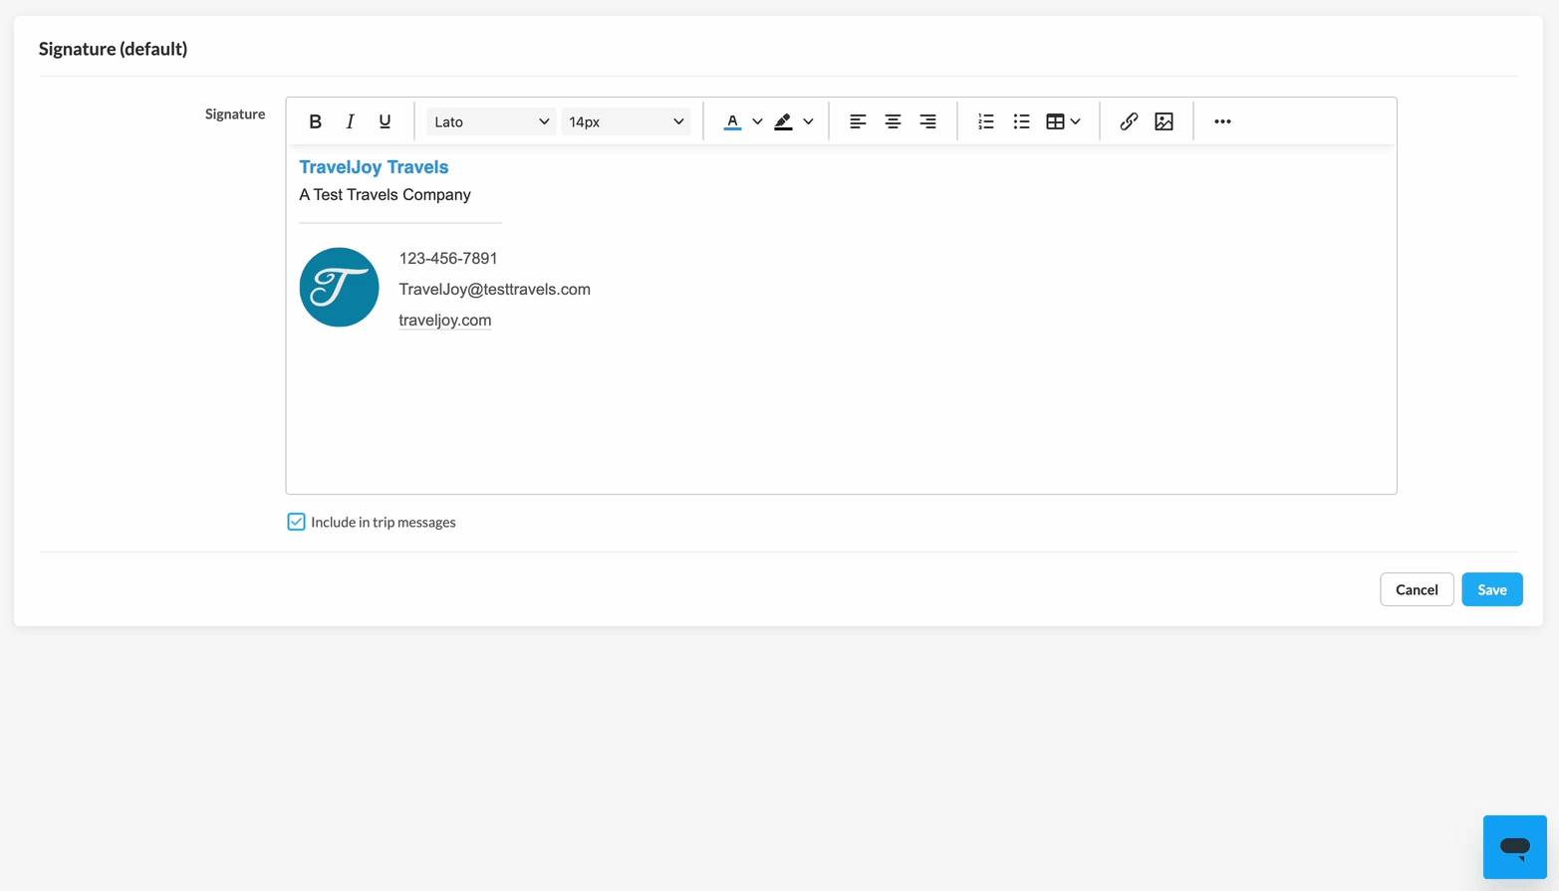Insert a bulleted list
Viewport: 1559px width, 891px height.
(x=1021, y=121)
